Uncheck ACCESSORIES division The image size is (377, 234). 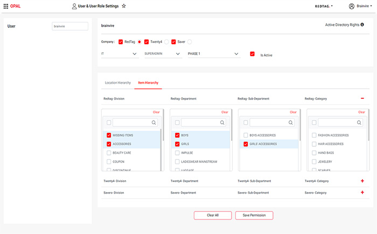[x=109, y=144]
